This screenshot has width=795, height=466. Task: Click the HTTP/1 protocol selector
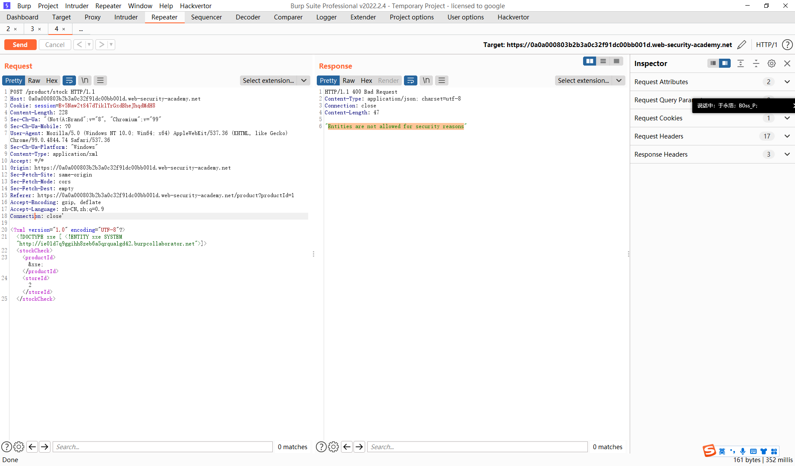click(767, 45)
